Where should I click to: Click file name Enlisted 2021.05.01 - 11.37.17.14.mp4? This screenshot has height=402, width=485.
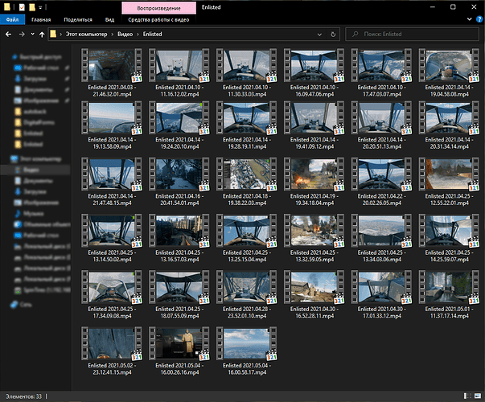(449, 312)
